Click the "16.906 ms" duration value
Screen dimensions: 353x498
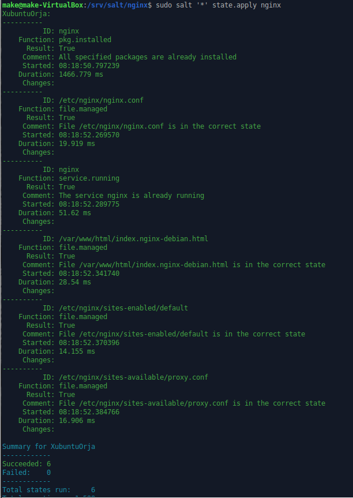click(77, 421)
